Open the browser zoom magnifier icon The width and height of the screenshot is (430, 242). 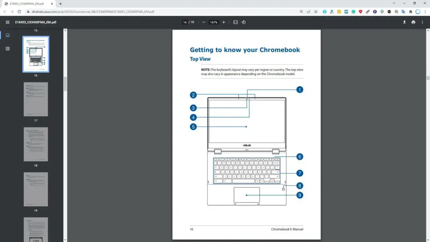click(x=301, y=12)
